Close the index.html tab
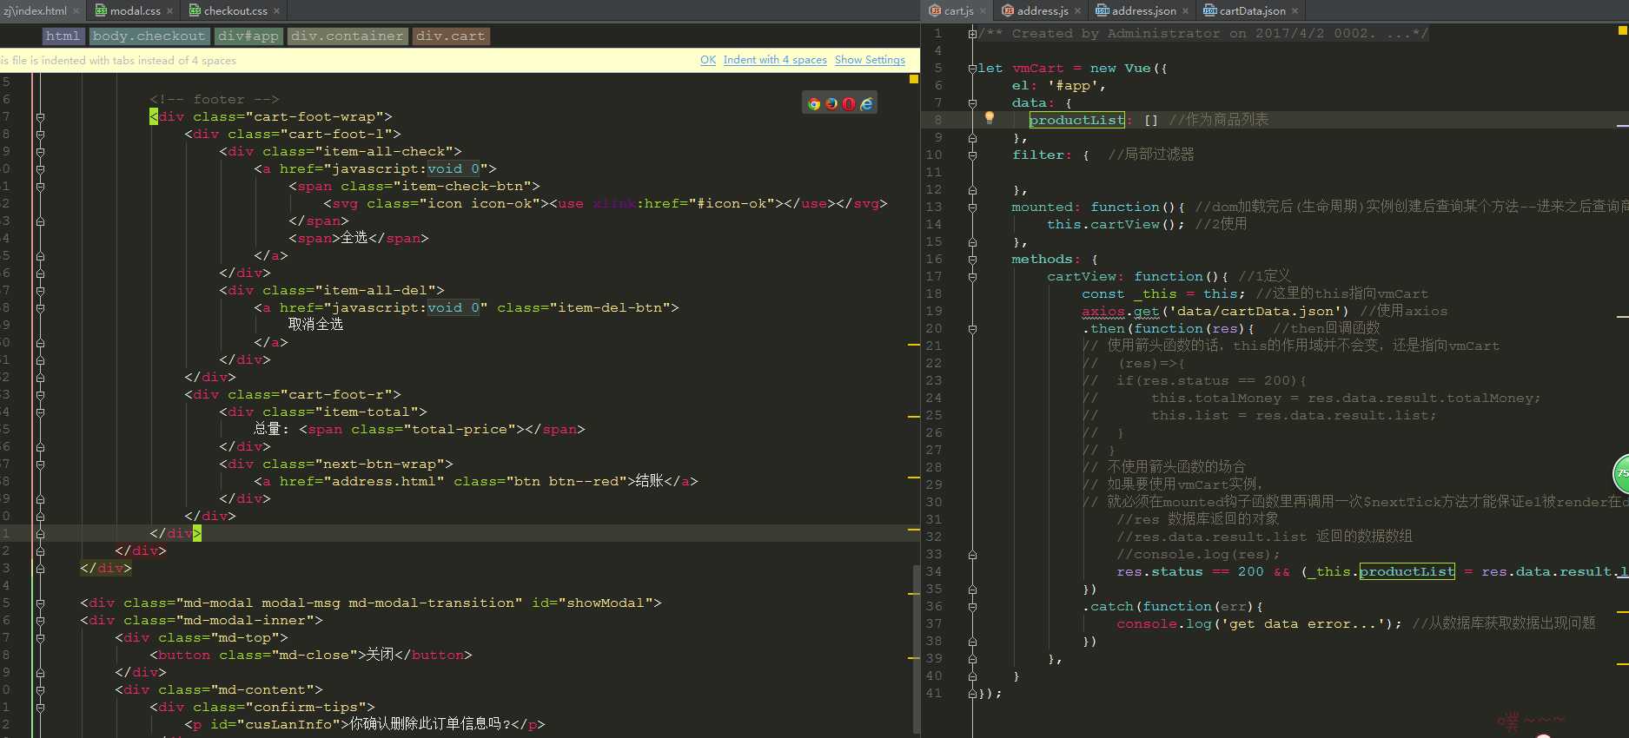Screen dimensions: 1629x738 [x=76, y=10]
